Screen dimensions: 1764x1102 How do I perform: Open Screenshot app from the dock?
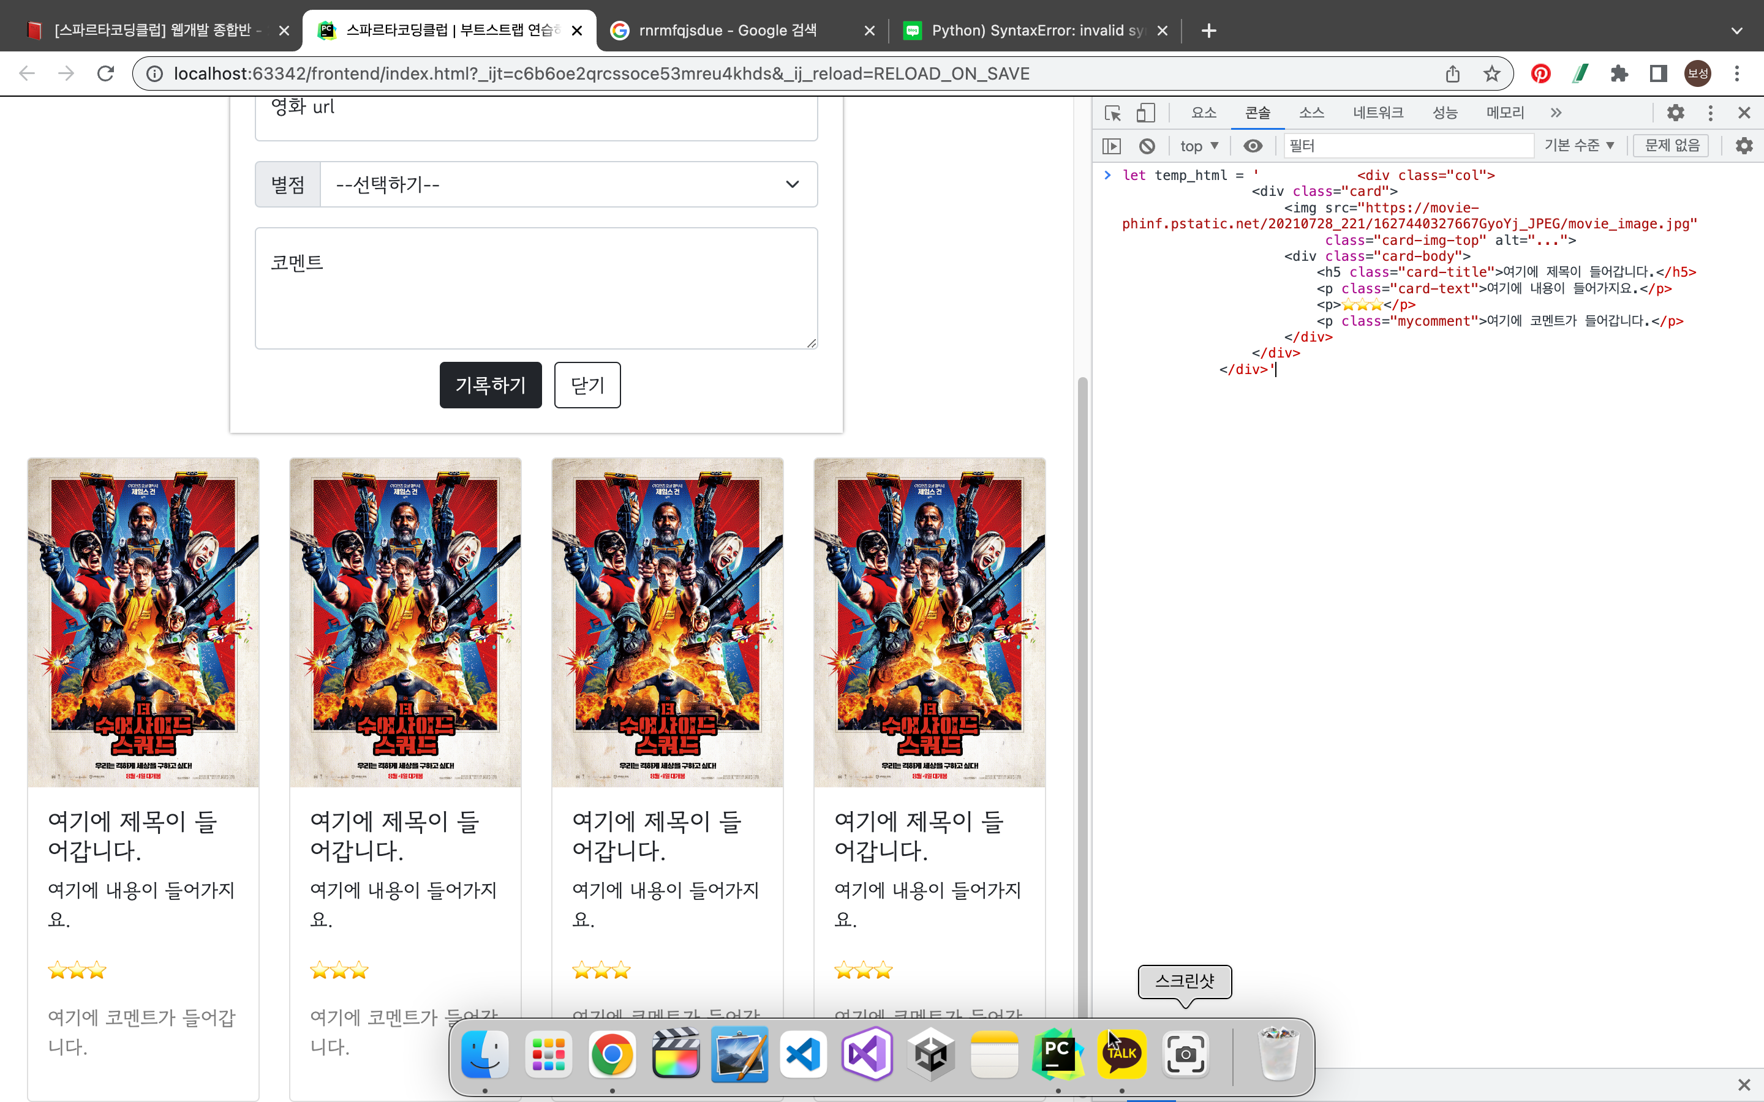click(1185, 1054)
